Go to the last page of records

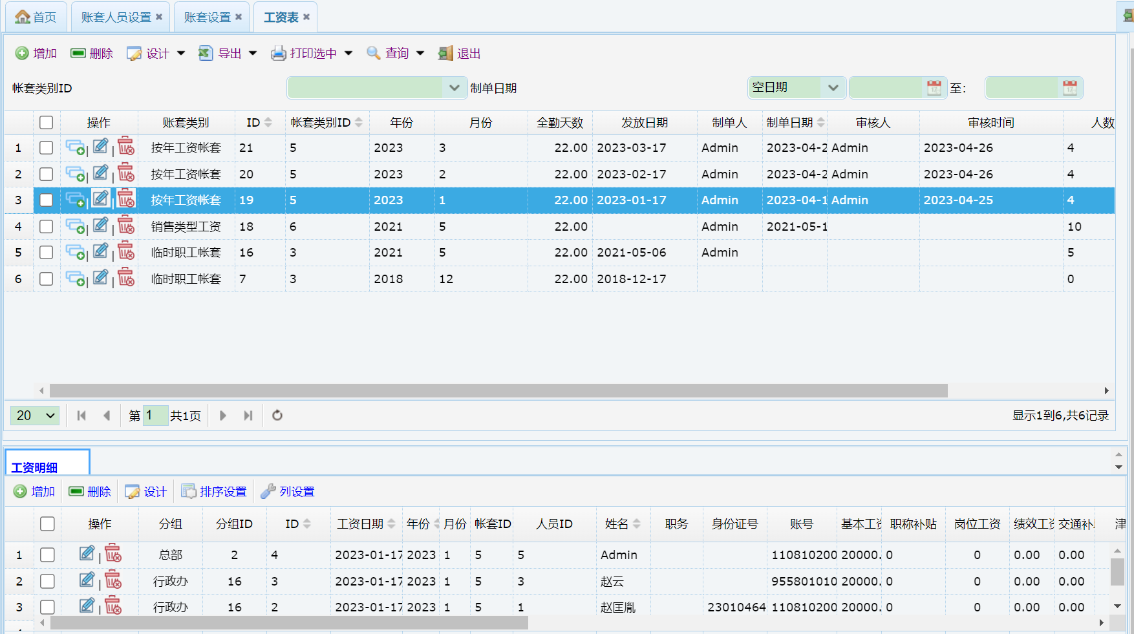coord(248,416)
